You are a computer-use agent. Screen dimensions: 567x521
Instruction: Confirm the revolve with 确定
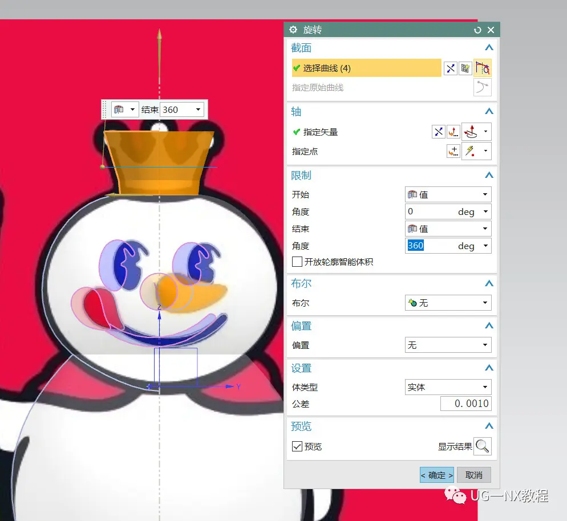click(x=437, y=475)
